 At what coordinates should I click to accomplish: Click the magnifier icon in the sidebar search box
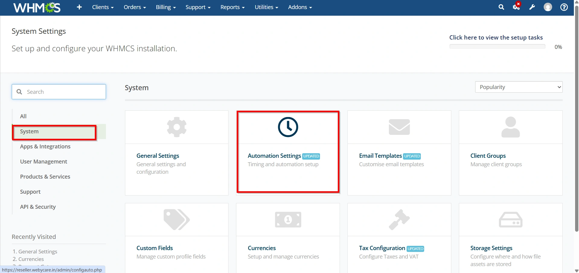[x=19, y=92]
